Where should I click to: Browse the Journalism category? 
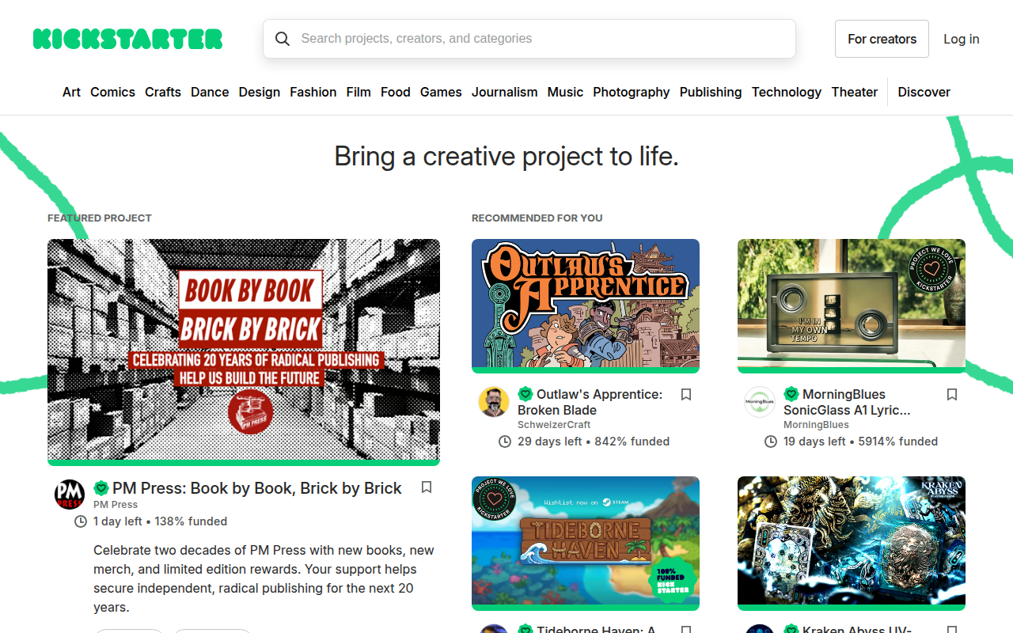(x=505, y=92)
